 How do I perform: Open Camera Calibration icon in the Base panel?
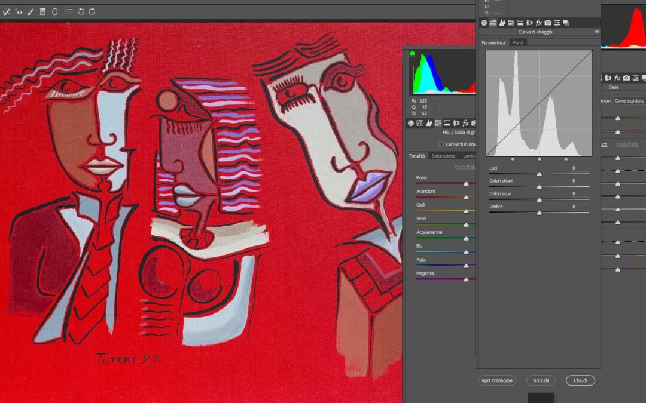627,78
